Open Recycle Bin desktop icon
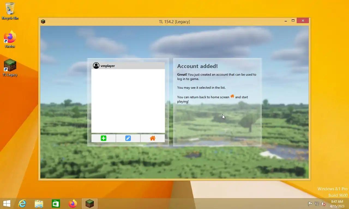This screenshot has height=209, width=349. [10, 11]
